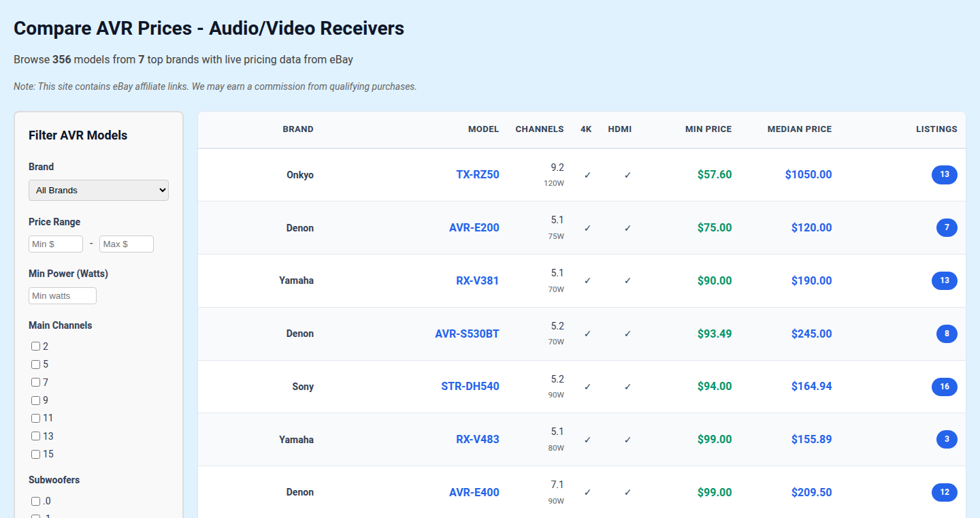
Task: Click the $1050.00 median price
Action: (x=808, y=175)
